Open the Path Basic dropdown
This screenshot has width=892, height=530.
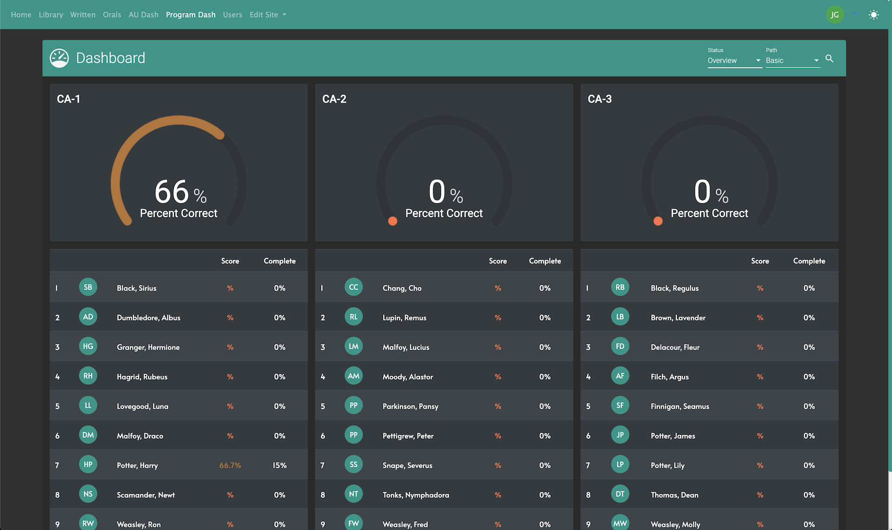point(792,60)
